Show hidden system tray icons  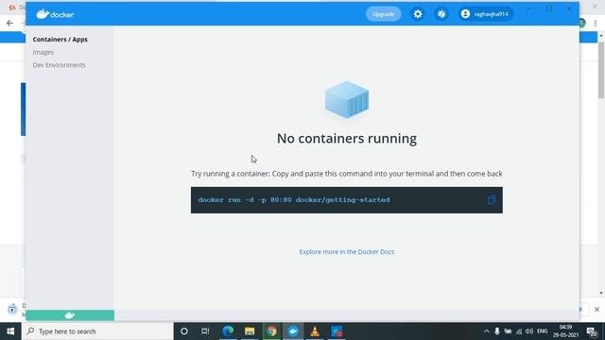point(486,331)
